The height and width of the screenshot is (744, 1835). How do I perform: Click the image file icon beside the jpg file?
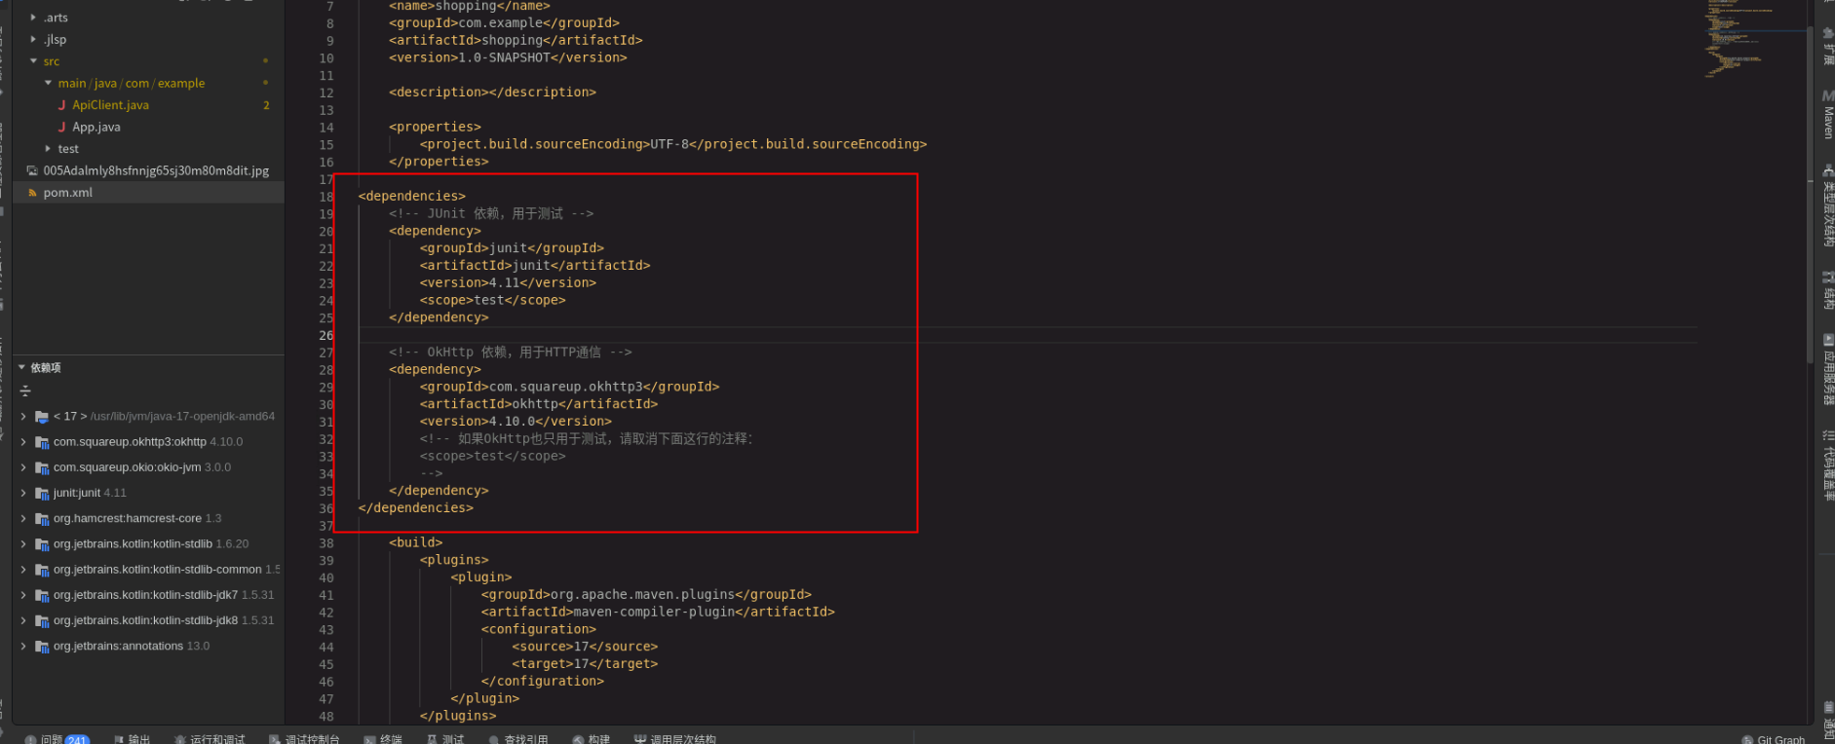pyautogui.click(x=32, y=170)
